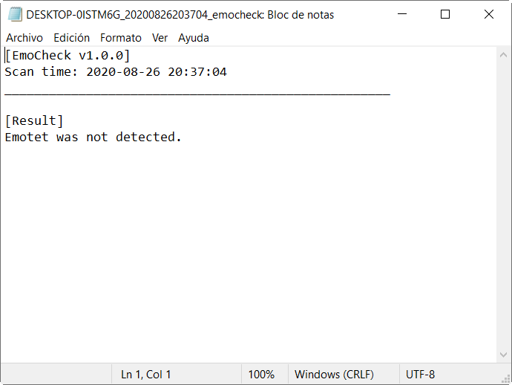Place cursor in the Scan time line

pyautogui.click(x=116, y=72)
